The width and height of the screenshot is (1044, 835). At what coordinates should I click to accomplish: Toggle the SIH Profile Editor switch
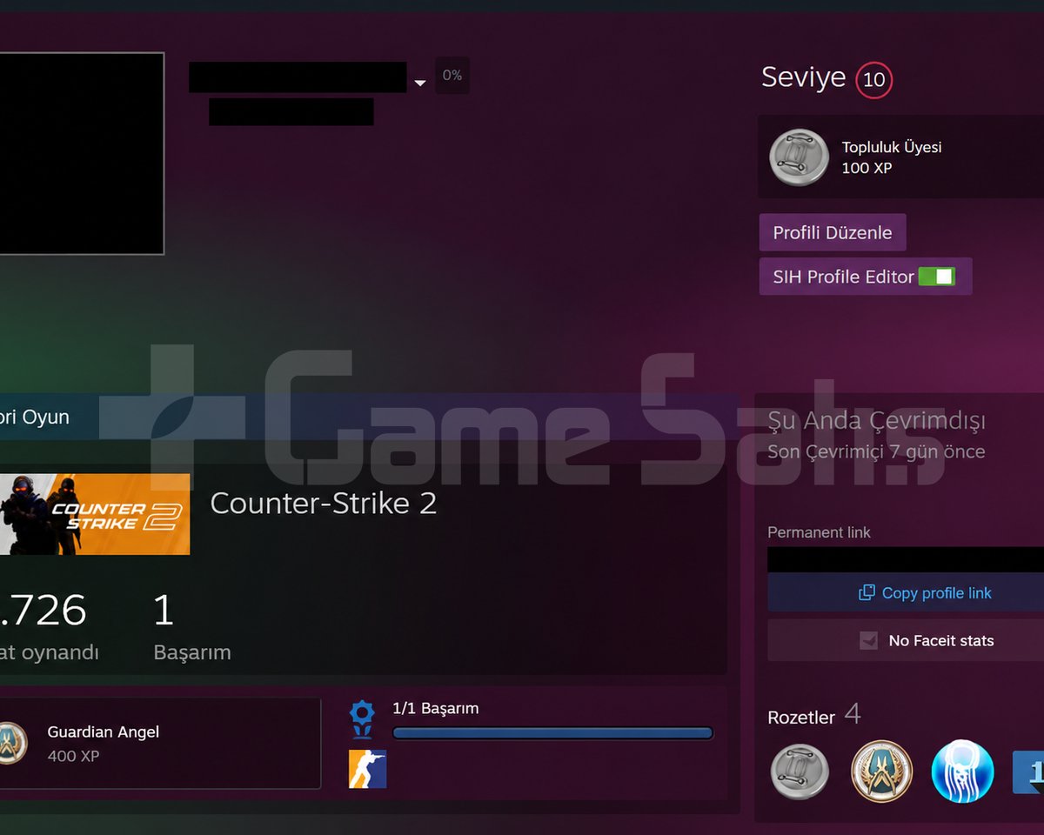937,277
